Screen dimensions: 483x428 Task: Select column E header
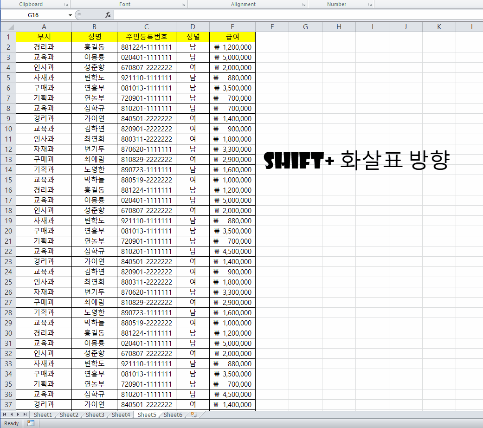point(232,27)
